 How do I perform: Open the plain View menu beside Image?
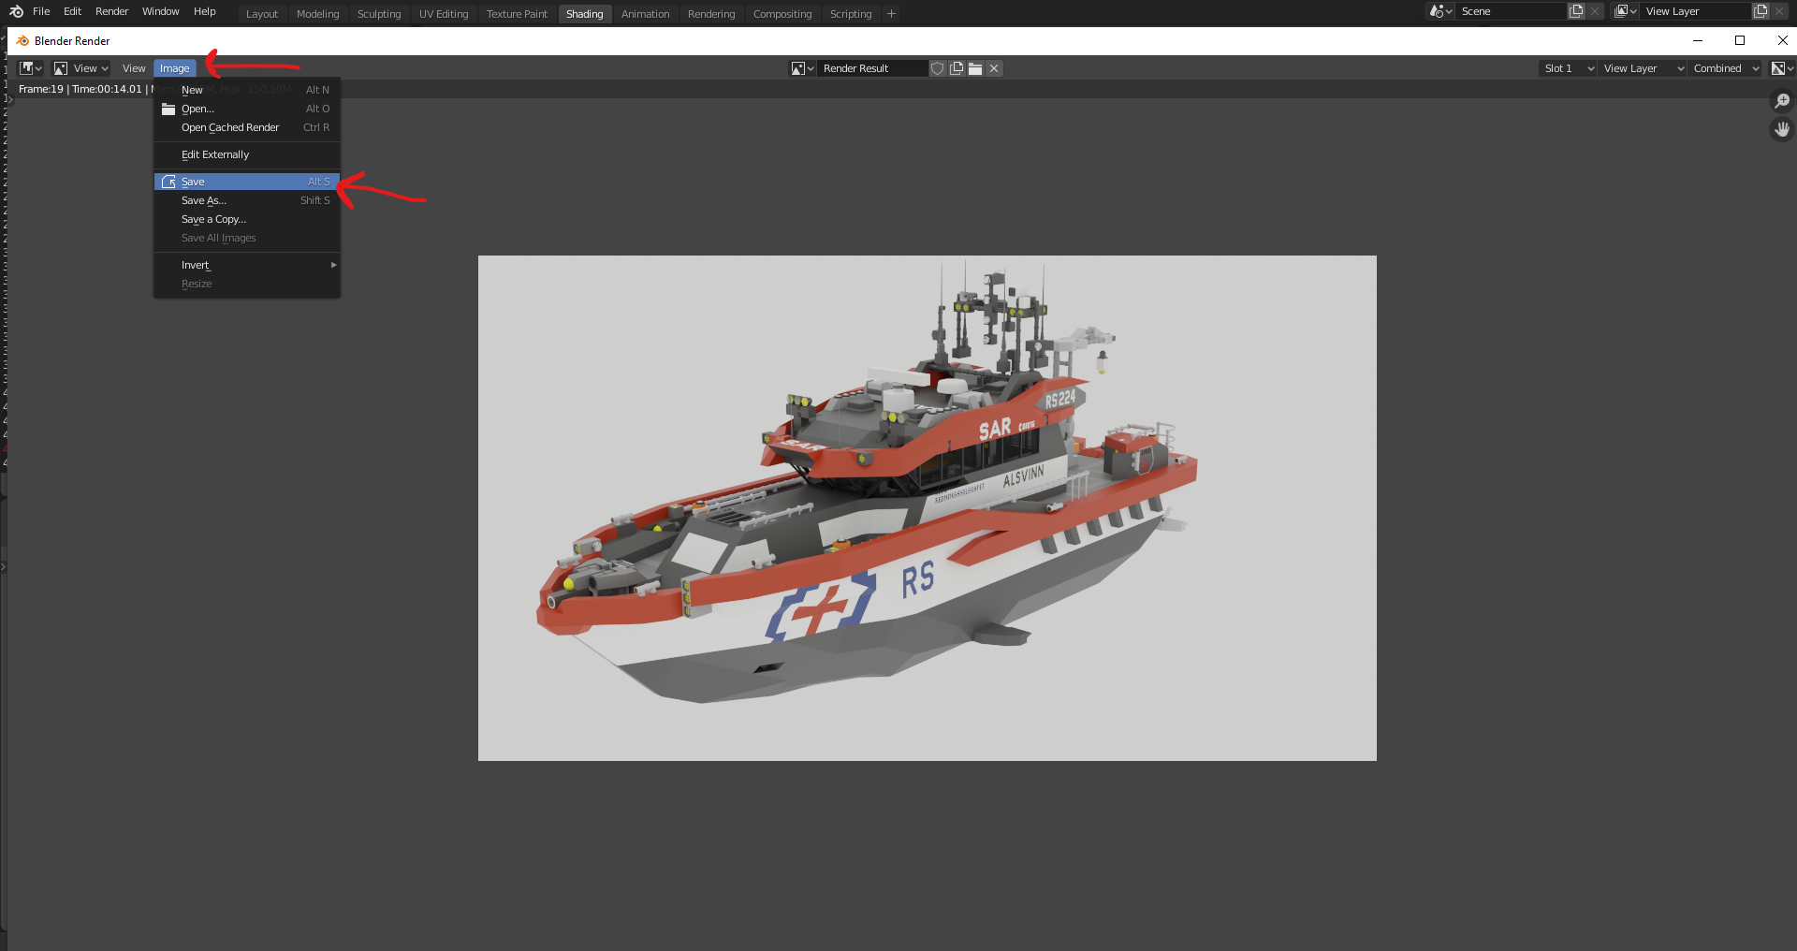pos(134,68)
